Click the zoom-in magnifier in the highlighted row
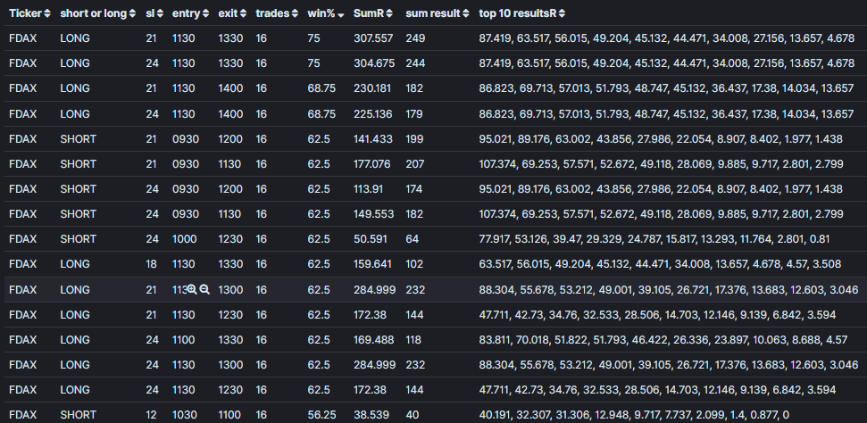 pos(192,289)
